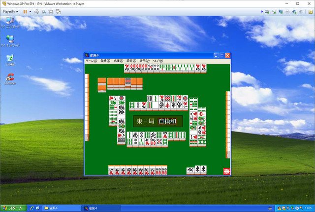Select the CCleaner desktop icon
Image resolution: width=315 pixels, height=212 pixels.
(x=10, y=79)
